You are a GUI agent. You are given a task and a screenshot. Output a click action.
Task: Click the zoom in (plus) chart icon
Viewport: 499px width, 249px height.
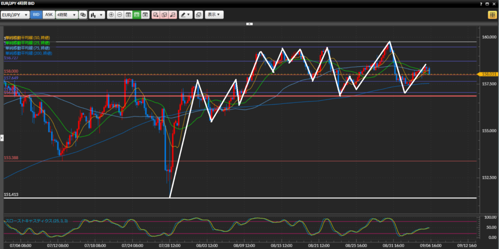click(x=112, y=15)
